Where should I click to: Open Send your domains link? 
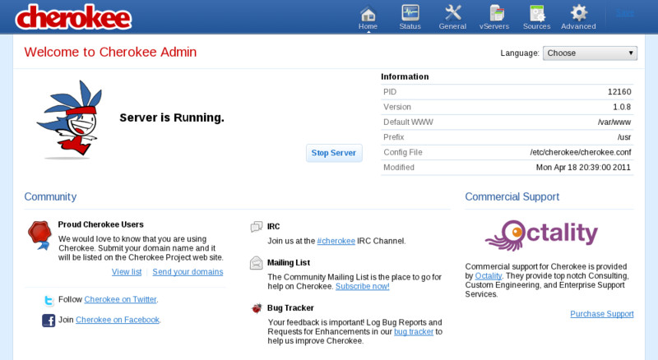tap(188, 272)
